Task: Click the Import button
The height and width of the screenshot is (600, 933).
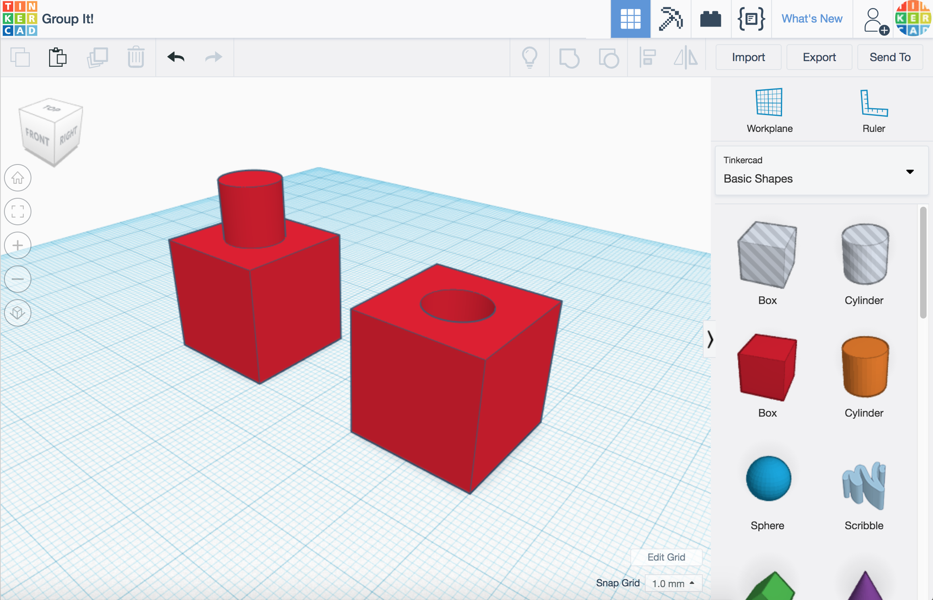Action: [x=748, y=57]
